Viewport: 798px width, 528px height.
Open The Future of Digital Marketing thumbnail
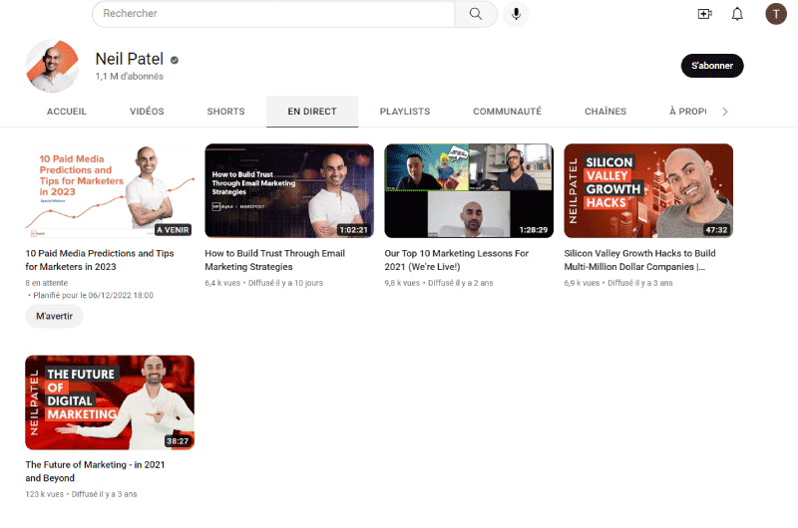(x=110, y=402)
